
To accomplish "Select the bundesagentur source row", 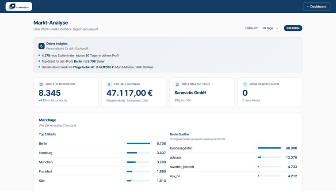I will coord(233,148).
